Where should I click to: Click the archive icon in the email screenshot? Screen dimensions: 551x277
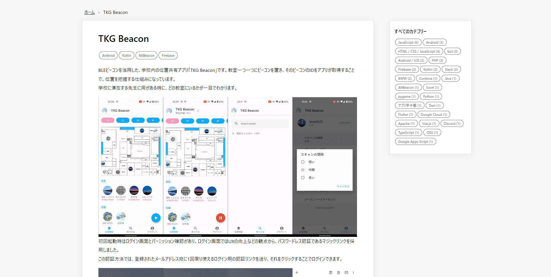331,273
